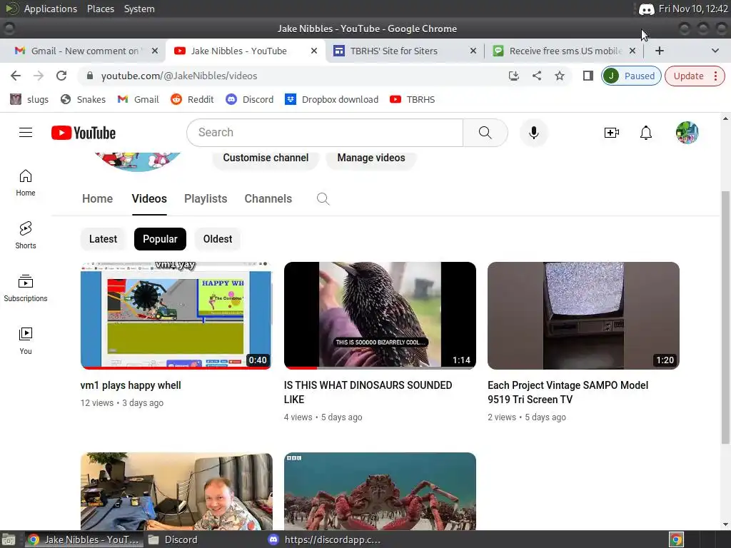Click Customise channel button
The width and height of the screenshot is (731, 548).
pyautogui.click(x=266, y=158)
